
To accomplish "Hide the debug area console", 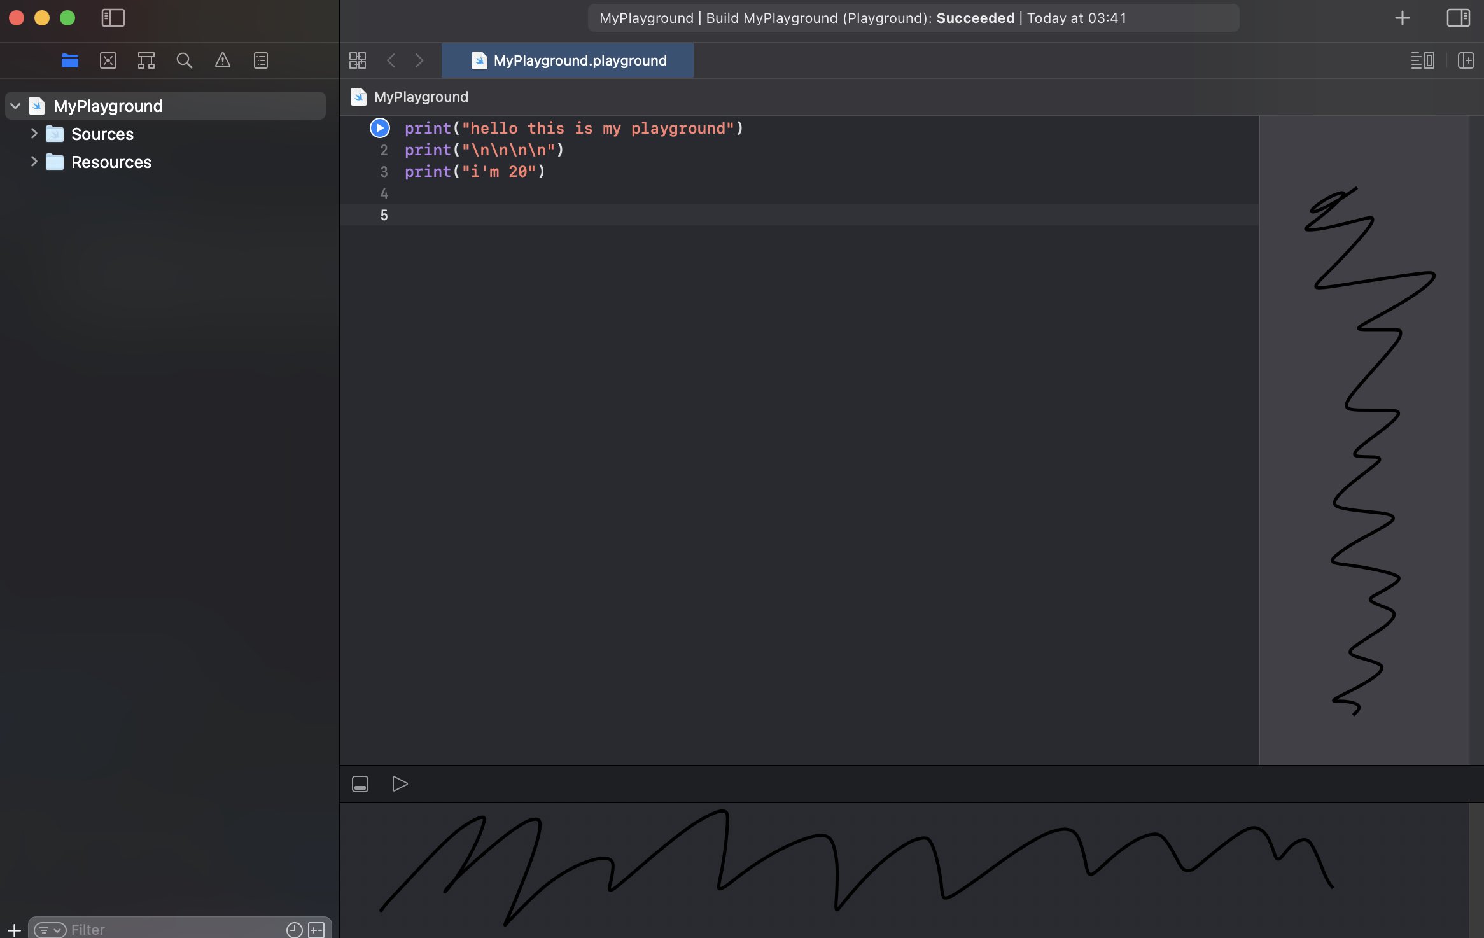I will click(x=360, y=784).
